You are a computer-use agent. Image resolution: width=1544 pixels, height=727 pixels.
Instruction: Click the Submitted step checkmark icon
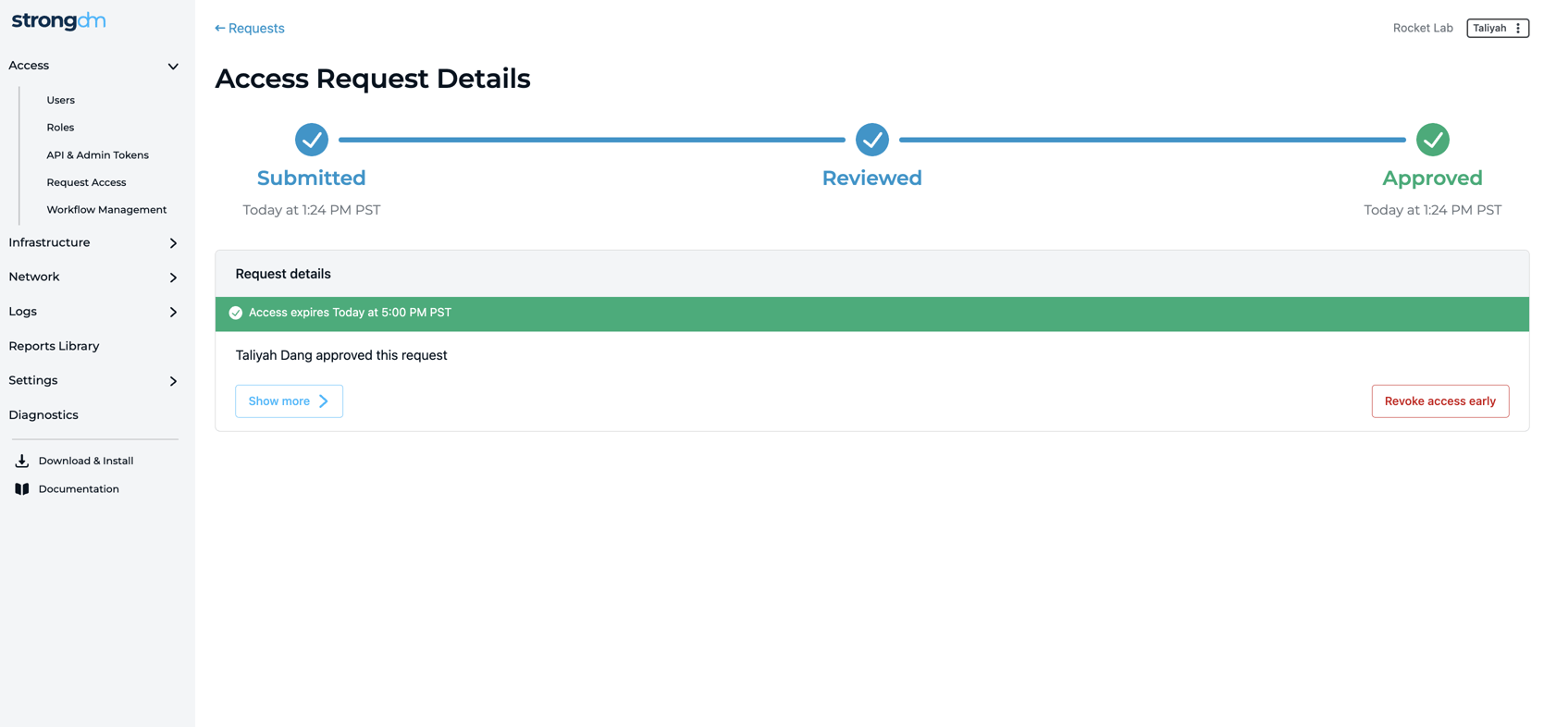click(x=312, y=140)
